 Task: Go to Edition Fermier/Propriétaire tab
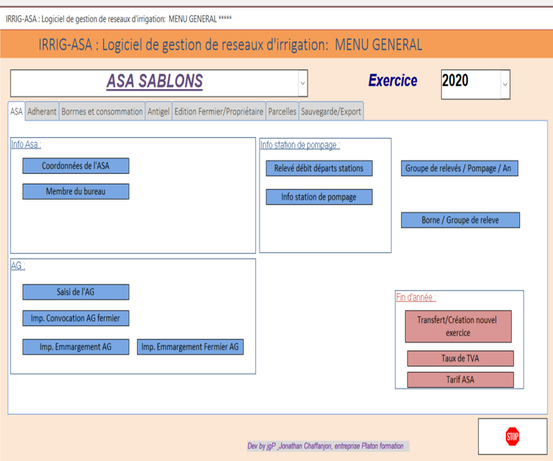click(x=219, y=112)
